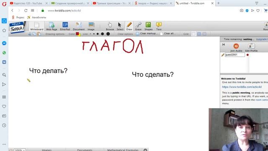The width and height of the screenshot is (268, 151).
Task: Select the Erase tool
Action: tap(139, 26)
